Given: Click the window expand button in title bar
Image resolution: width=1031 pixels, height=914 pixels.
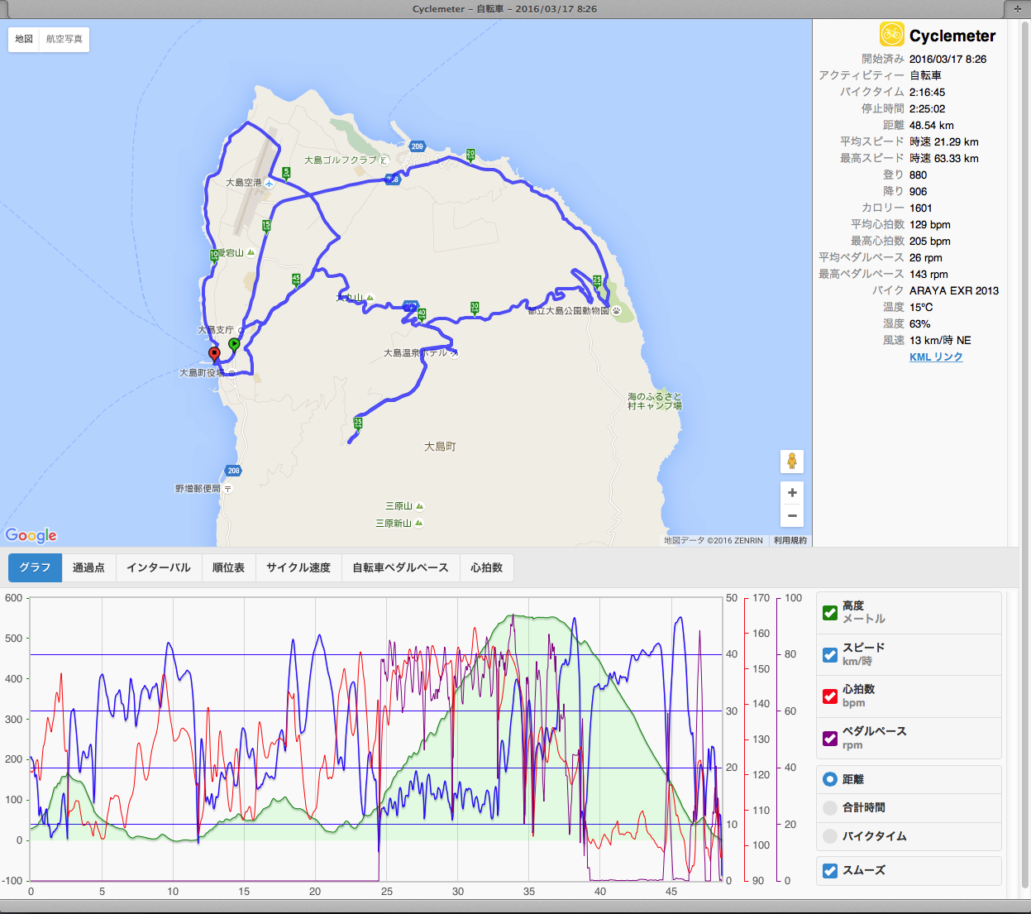Looking at the screenshot, I should (1018, 9).
